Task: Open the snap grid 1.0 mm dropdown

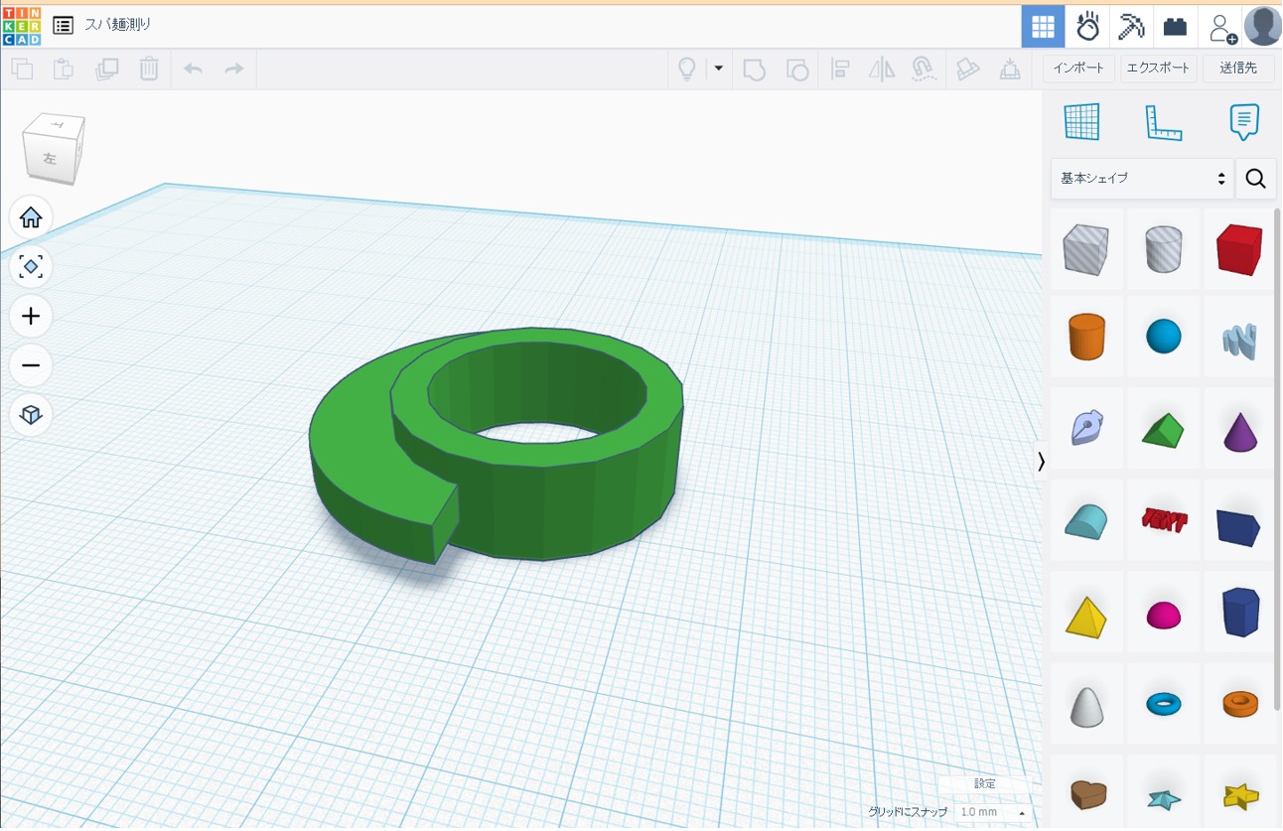Action: click(x=993, y=812)
